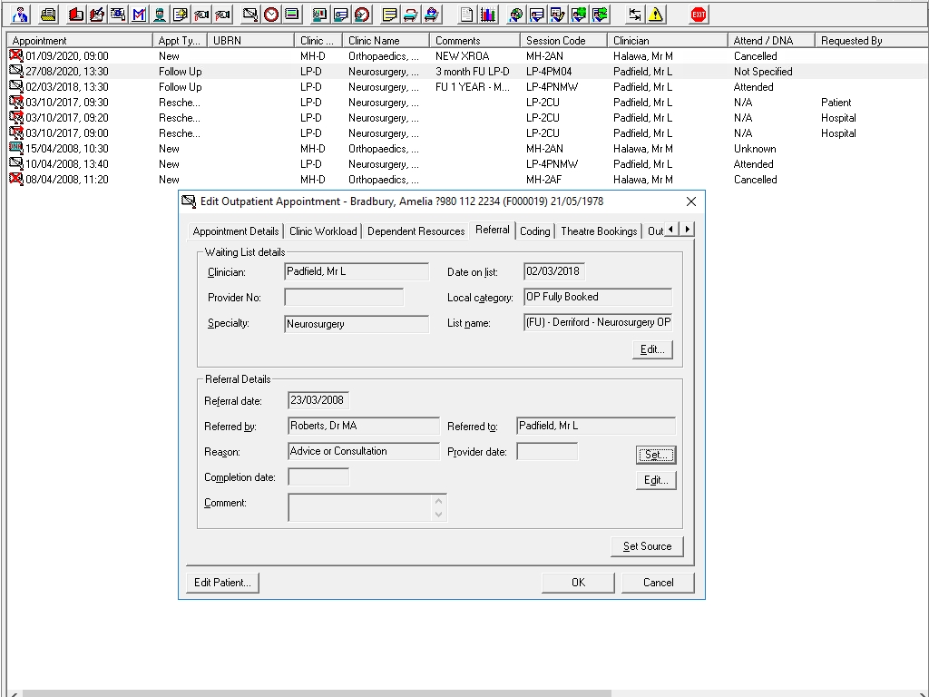Click the Referral date field
The image size is (929, 697).
point(318,400)
